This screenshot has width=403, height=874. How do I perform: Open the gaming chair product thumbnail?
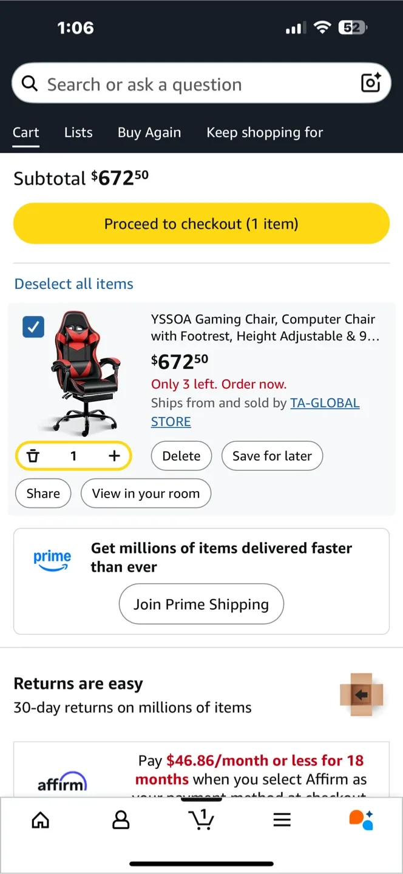click(x=86, y=373)
